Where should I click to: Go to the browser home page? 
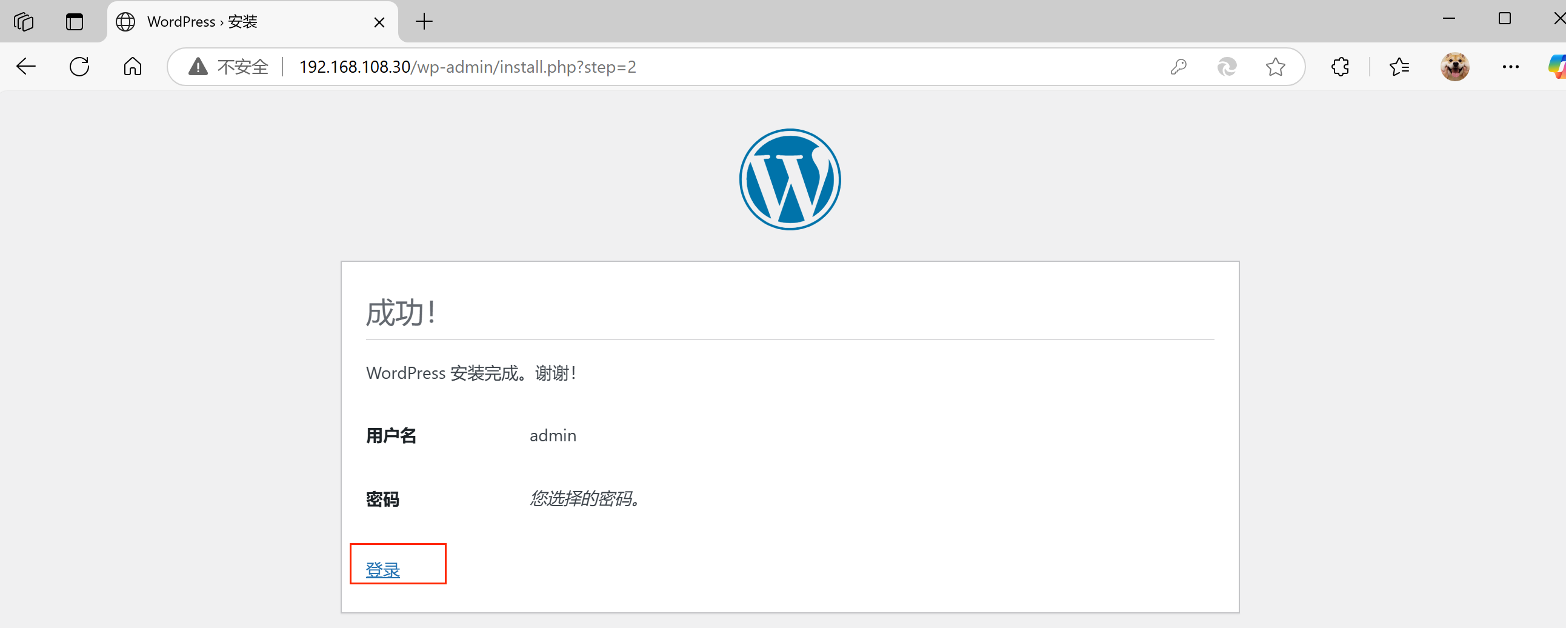pyautogui.click(x=133, y=66)
